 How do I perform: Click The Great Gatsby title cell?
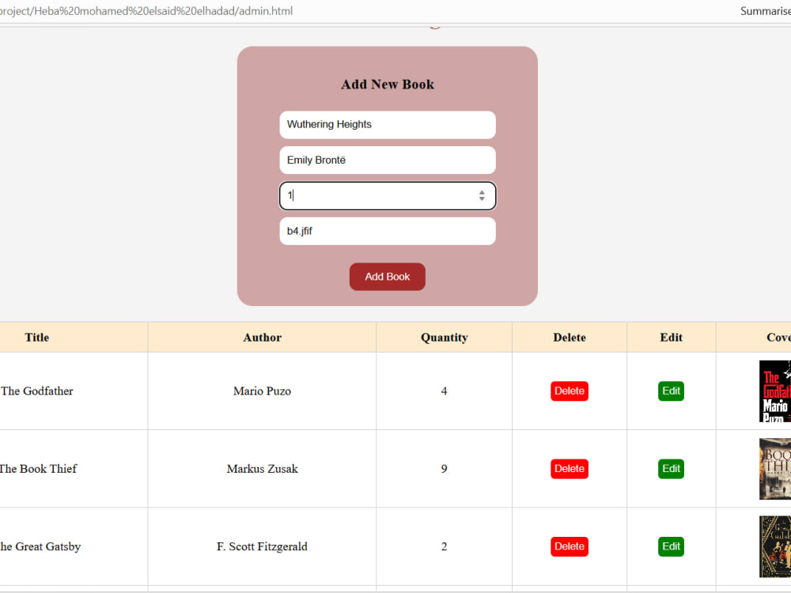74,546
